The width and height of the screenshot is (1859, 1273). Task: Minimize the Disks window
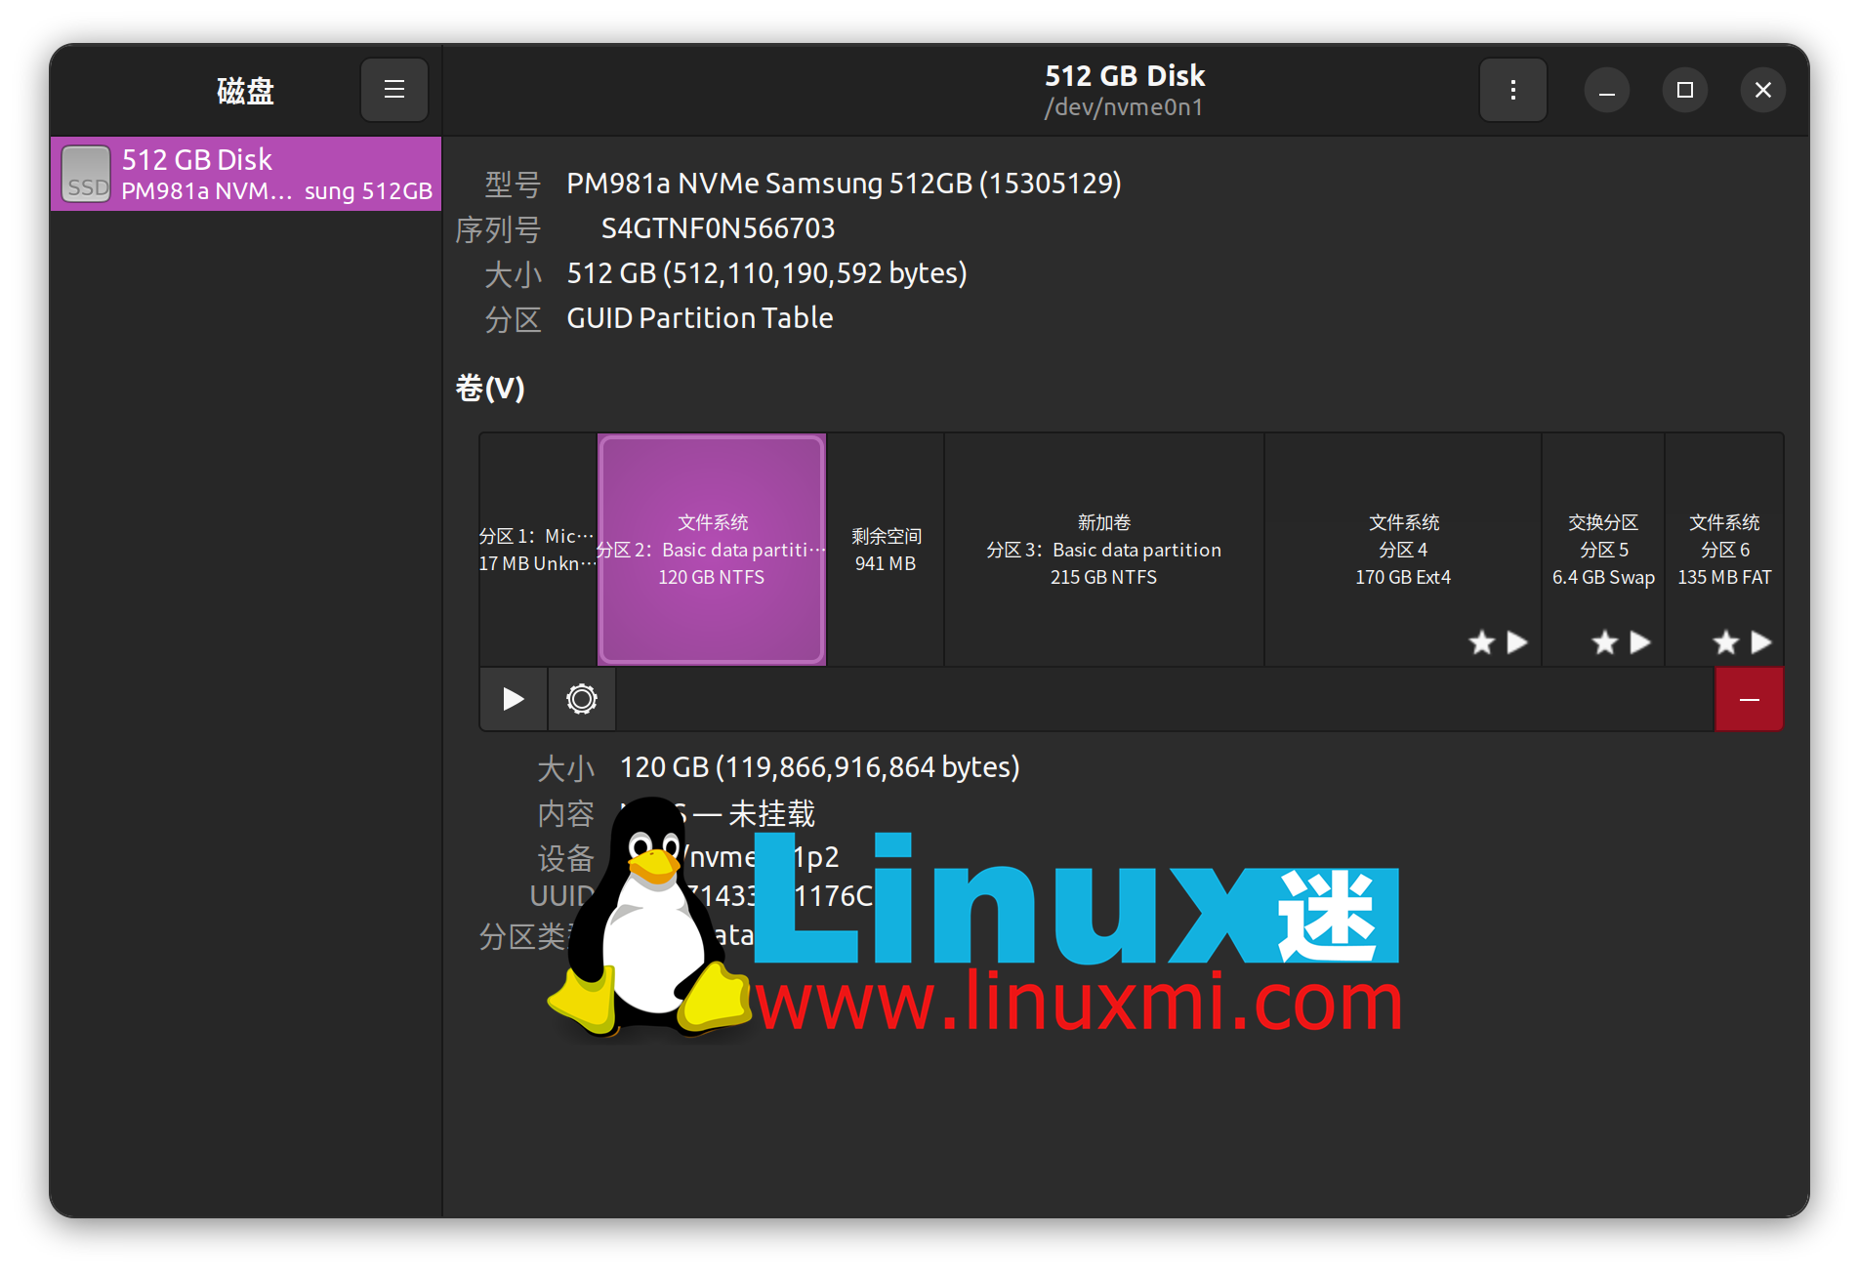point(1607,90)
